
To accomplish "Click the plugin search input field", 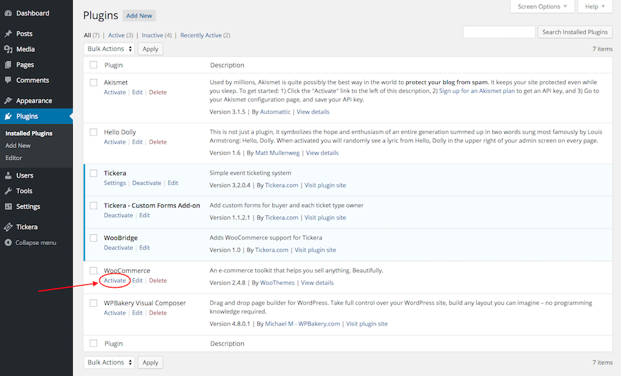I will (x=499, y=32).
